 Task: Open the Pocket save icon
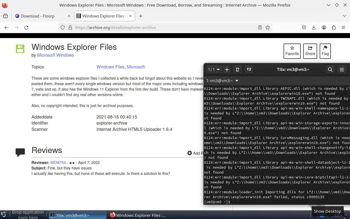(x=304, y=27)
